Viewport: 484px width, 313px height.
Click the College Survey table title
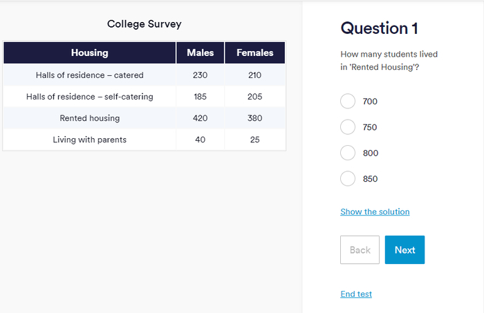click(x=144, y=24)
